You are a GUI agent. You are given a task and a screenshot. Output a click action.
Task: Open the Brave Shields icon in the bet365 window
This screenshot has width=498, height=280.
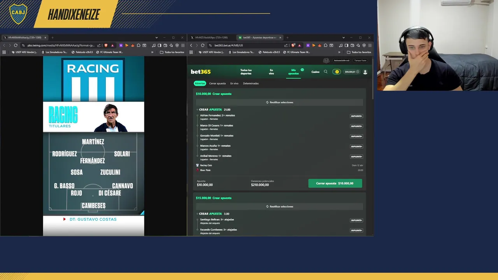coord(293,45)
